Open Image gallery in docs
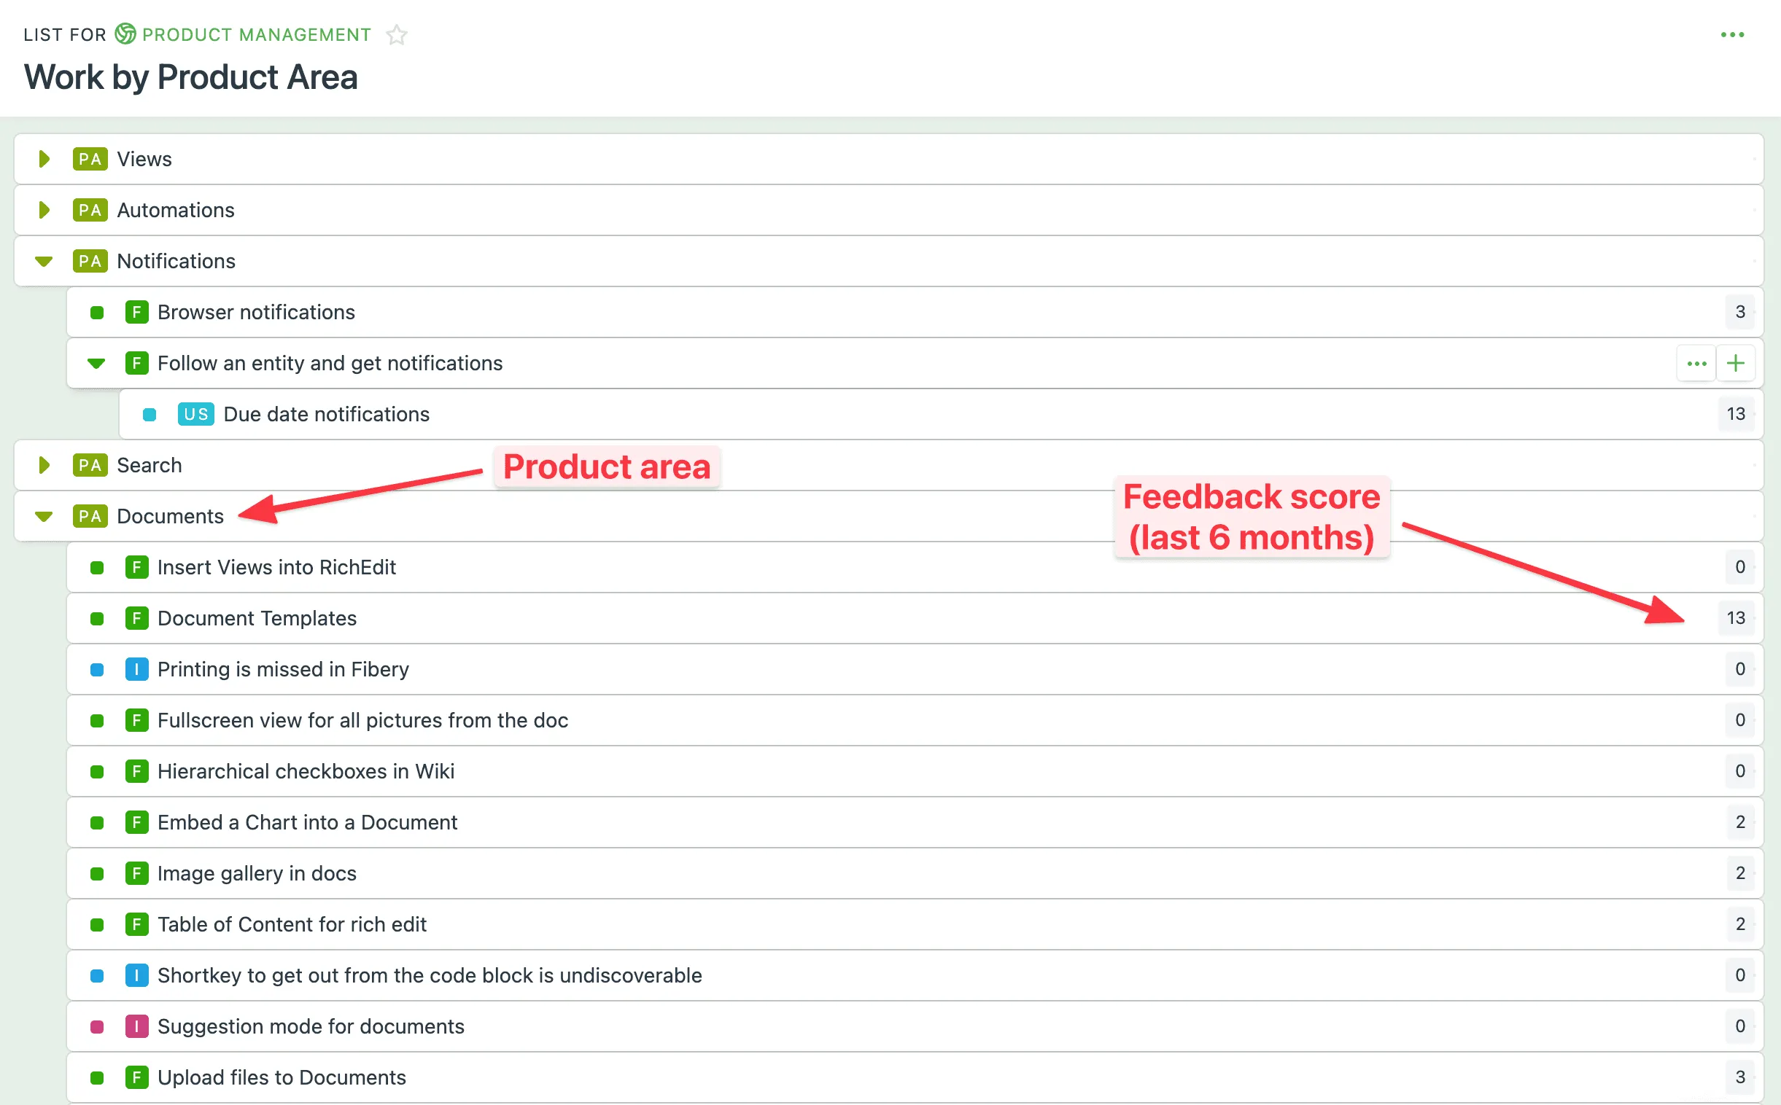The image size is (1781, 1105). coord(257,873)
